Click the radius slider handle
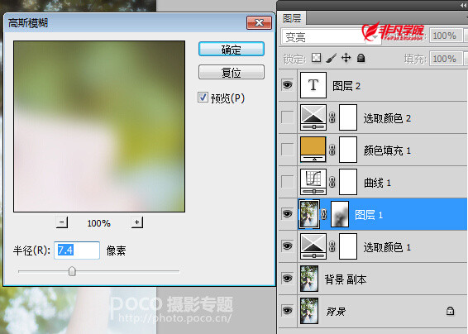 [x=72, y=271]
